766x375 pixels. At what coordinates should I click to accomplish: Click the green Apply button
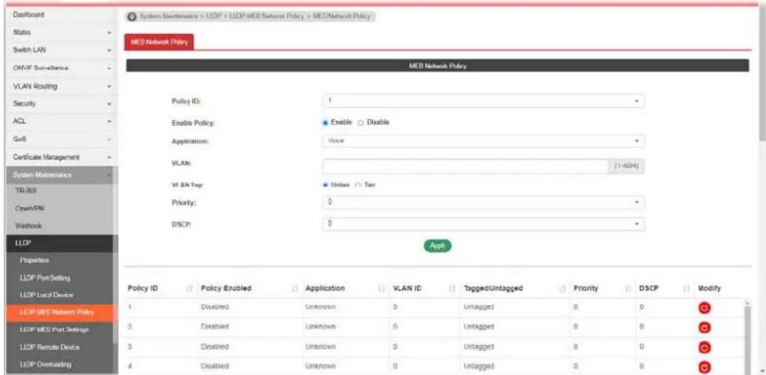coord(438,246)
